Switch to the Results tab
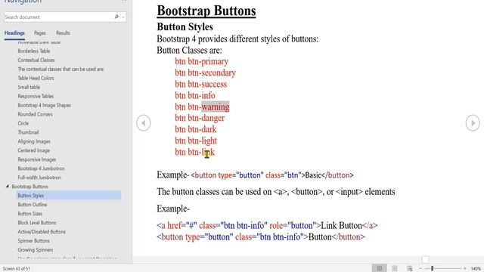The width and height of the screenshot is (484, 272). pos(63,33)
